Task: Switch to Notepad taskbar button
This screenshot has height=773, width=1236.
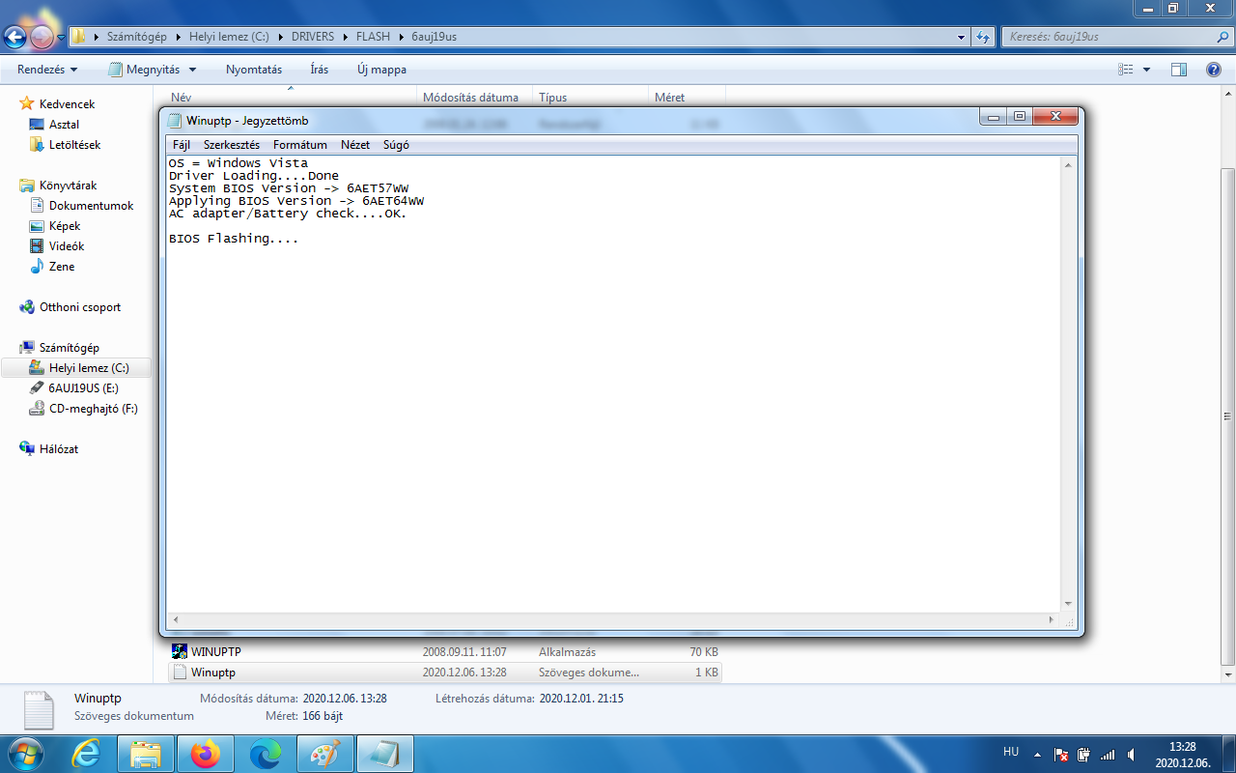Action: tap(385, 754)
